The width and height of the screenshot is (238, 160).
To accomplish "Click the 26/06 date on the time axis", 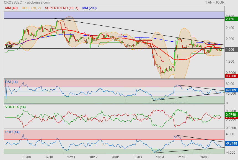I will click(x=204, y=157).
